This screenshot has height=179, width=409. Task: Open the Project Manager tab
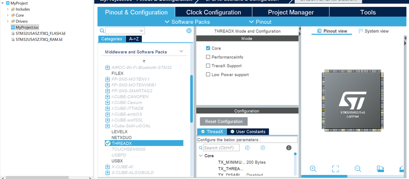291,12
